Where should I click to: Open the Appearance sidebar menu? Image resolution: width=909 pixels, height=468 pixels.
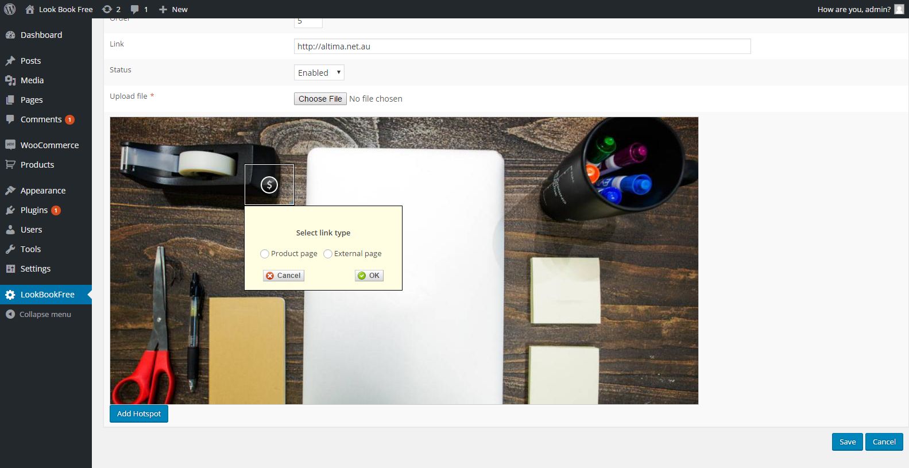42,191
